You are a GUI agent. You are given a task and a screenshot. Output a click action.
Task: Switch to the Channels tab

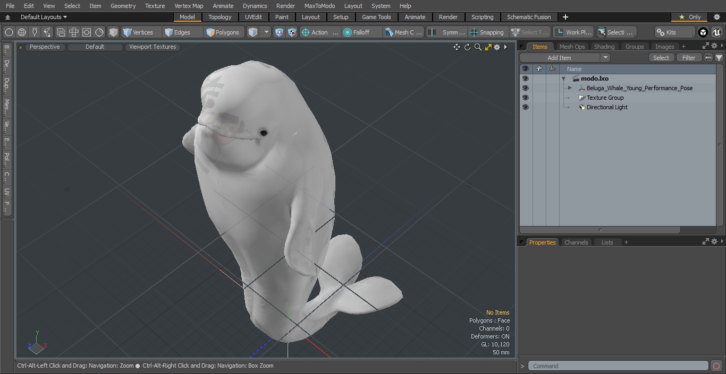click(x=576, y=242)
